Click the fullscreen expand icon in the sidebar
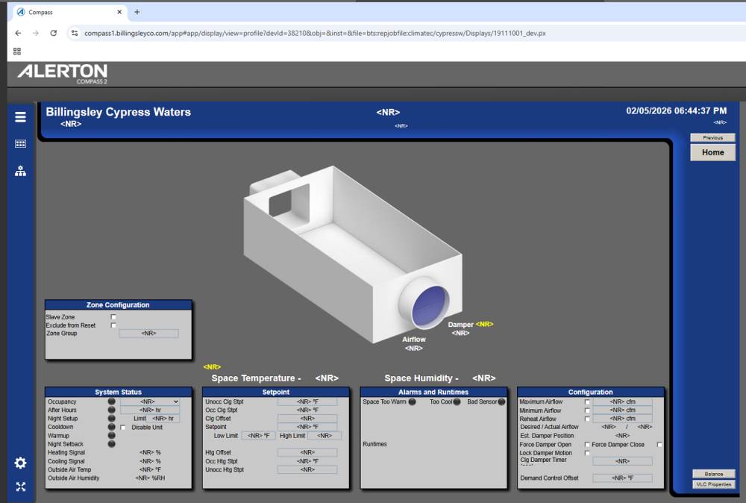 click(x=20, y=487)
